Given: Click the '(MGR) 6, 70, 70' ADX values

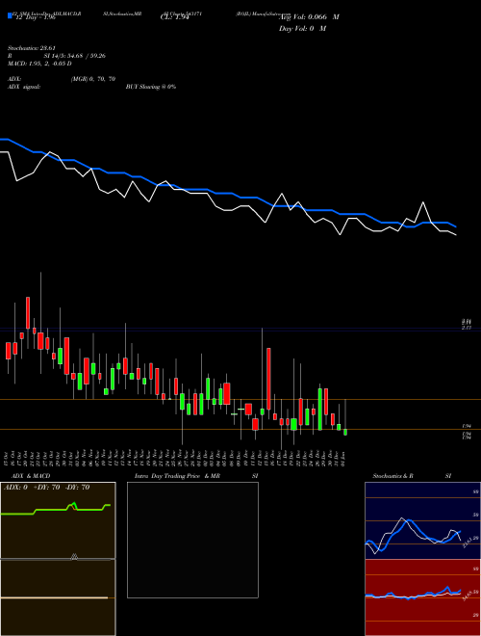Looking at the screenshot, I should click(93, 79).
